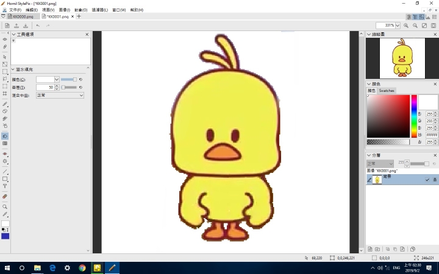Open the zoom percentage dropdown

point(398,26)
